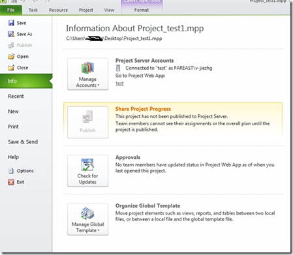The height and width of the screenshot is (255, 293).
Task: Click the Approvals heading
Action: point(128,157)
